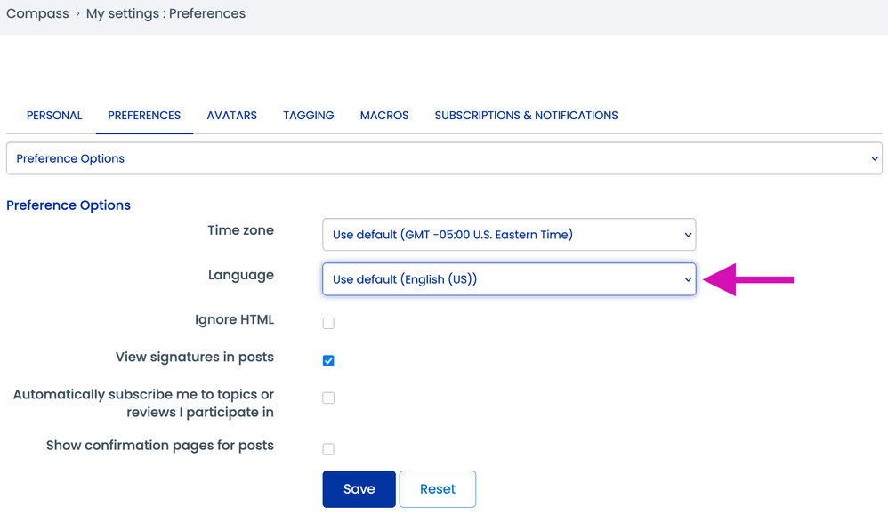Image resolution: width=888 pixels, height=515 pixels.
Task: Open the TAGGING tab
Action: pyautogui.click(x=308, y=115)
